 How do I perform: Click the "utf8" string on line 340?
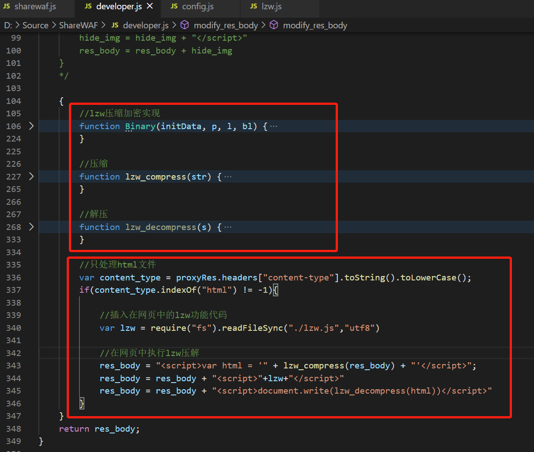(x=360, y=328)
